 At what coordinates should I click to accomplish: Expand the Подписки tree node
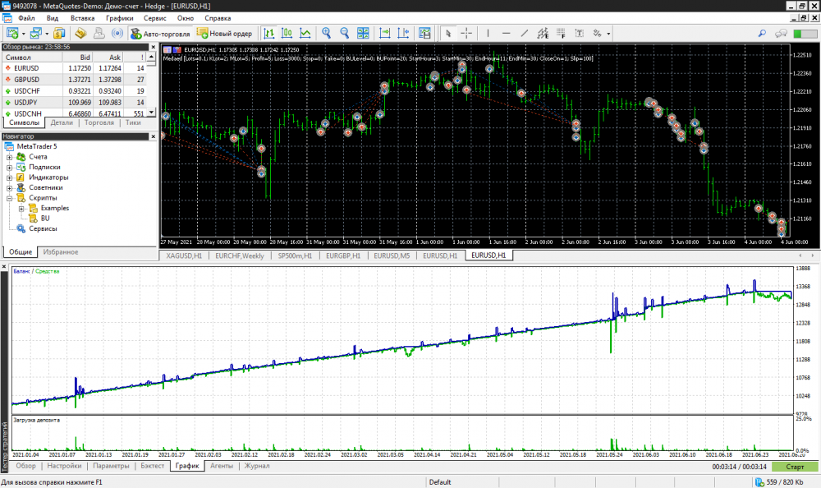coord(9,168)
